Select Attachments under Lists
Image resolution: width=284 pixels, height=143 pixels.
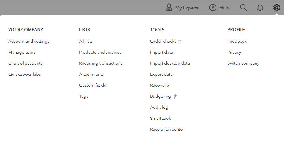pos(91,74)
